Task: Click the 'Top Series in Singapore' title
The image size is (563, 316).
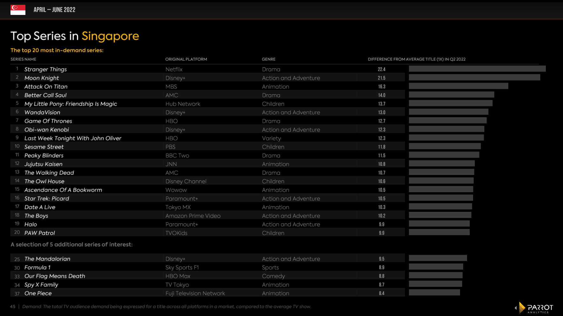Action: pyautogui.click(x=75, y=36)
